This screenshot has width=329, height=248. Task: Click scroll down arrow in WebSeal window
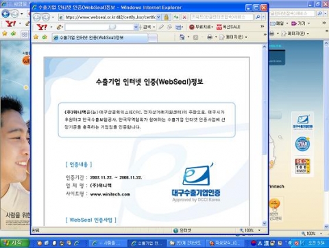pos(265,223)
